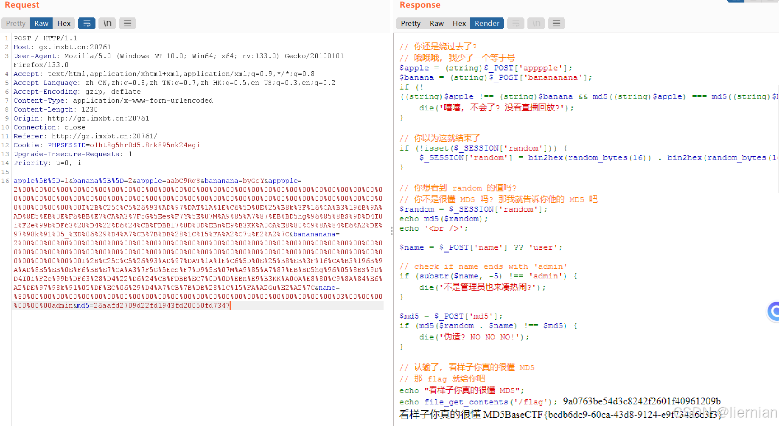
Task: Open the Response panel view options menu
Action: 556,23
